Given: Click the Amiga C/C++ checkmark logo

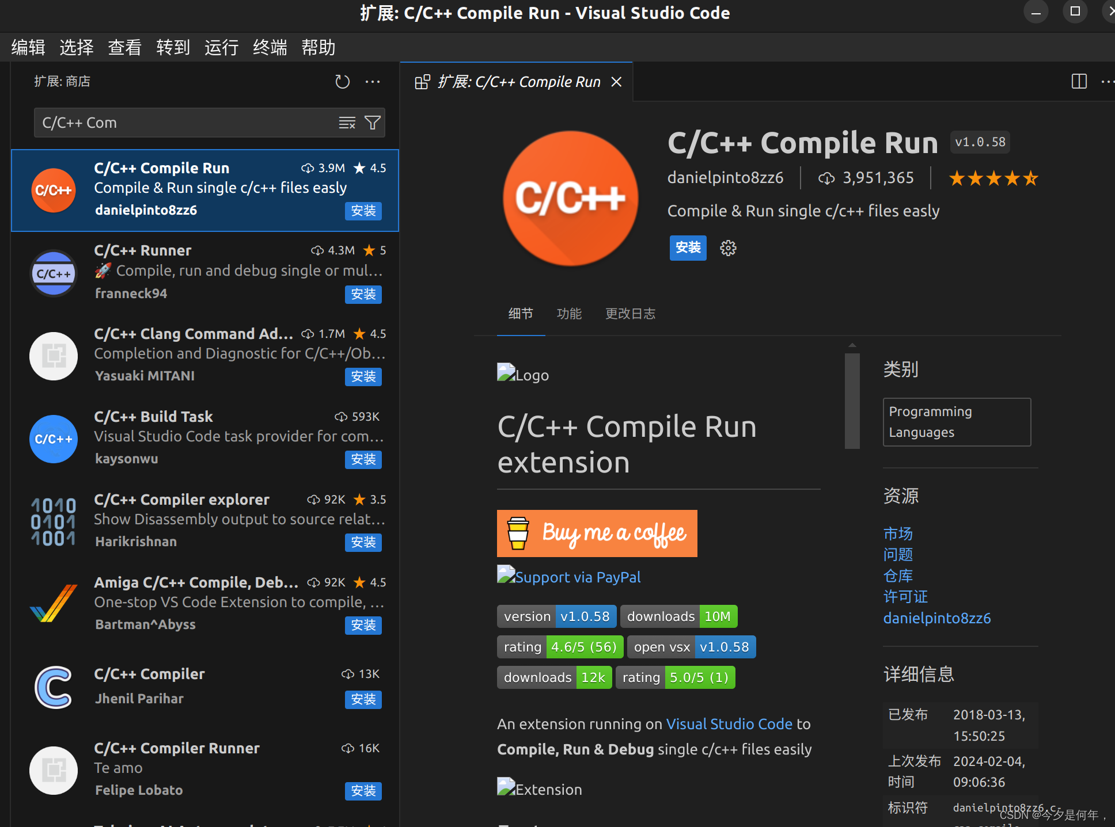Looking at the screenshot, I should pos(54,603).
